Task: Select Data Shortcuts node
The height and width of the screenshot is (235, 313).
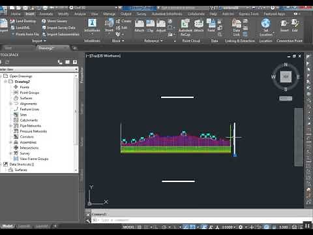Action: coord(22,164)
